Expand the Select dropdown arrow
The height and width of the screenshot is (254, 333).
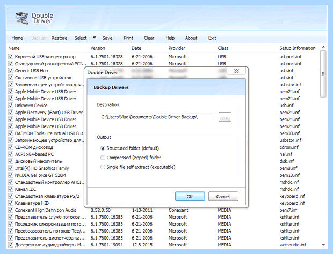95,38
